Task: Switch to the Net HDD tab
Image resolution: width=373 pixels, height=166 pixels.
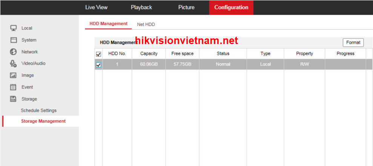Action: [x=146, y=24]
